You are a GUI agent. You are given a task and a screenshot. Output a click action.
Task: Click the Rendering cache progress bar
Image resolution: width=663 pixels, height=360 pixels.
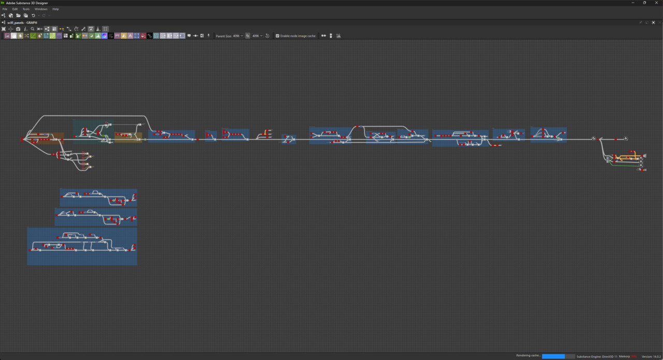pos(558,356)
